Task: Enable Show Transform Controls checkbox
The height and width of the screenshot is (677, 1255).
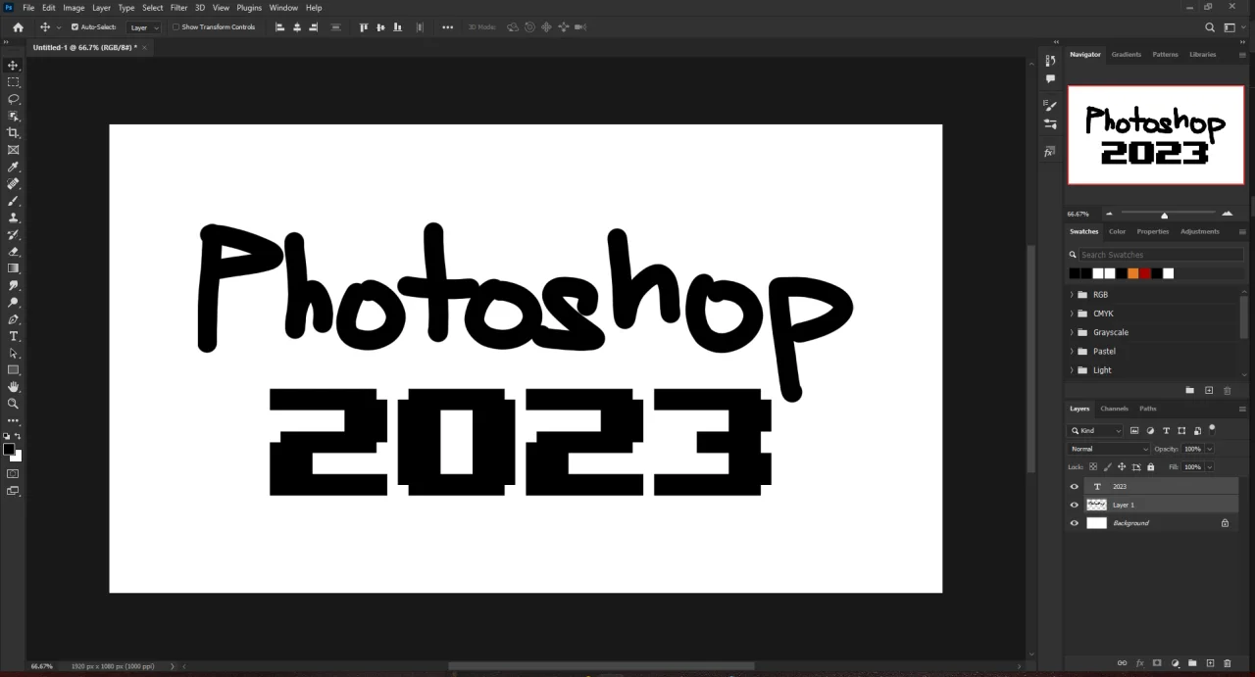Action: pos(176,27)
